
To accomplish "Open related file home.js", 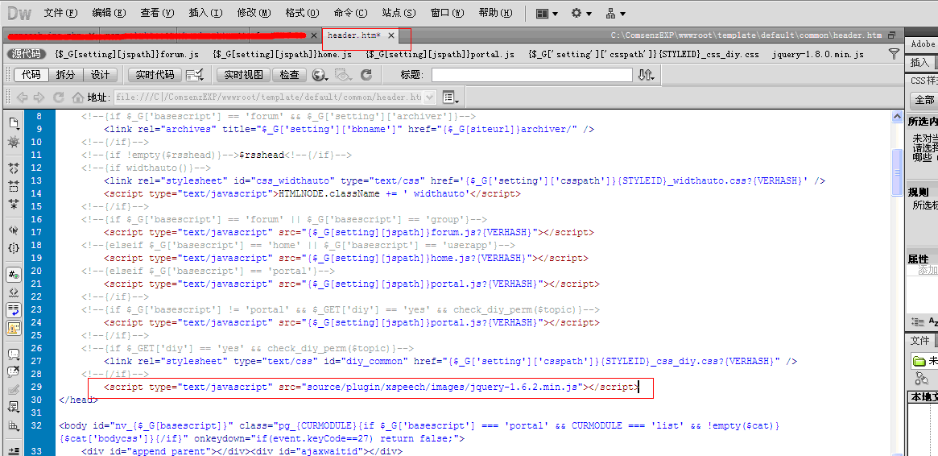I will 283,55.
